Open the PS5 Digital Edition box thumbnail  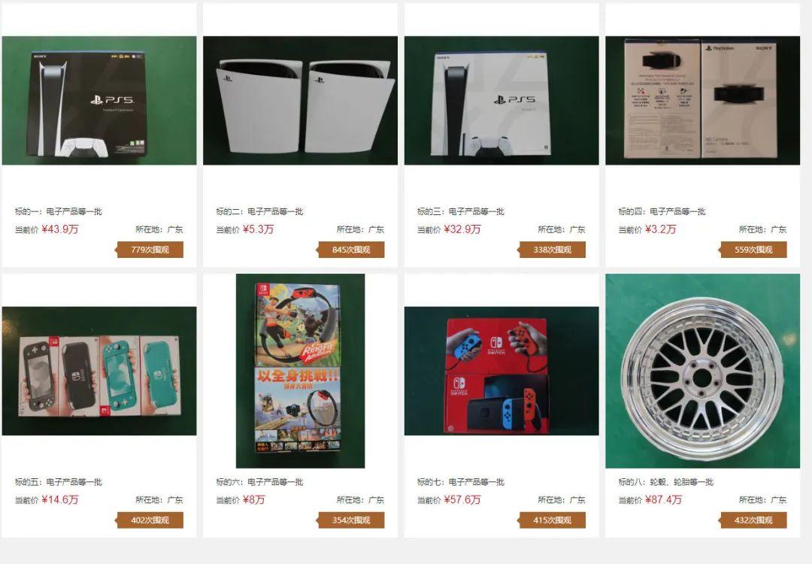point(99,101)
